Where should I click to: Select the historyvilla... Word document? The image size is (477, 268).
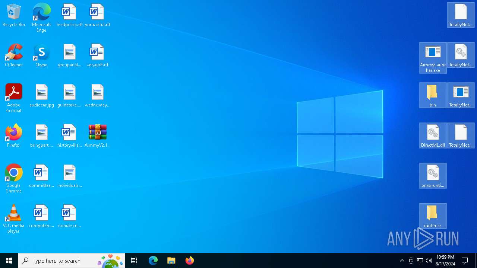pos(69,136)
